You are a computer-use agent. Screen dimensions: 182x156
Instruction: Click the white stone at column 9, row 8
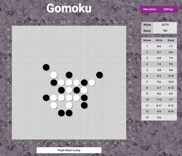[x=77, y=83]
